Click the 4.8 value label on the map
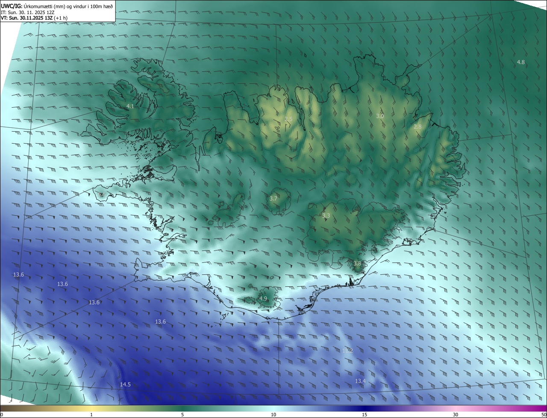Image resolution: width=547 pixels, height=418 pixels. tap(521, 62)
